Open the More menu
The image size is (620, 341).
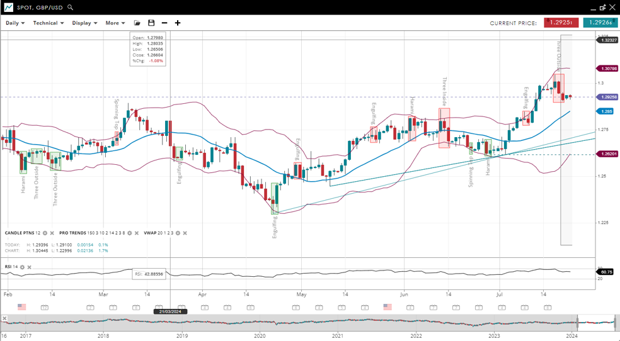pos(115,23)
